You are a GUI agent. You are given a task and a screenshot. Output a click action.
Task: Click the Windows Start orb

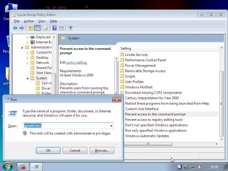tap(7, 166)
